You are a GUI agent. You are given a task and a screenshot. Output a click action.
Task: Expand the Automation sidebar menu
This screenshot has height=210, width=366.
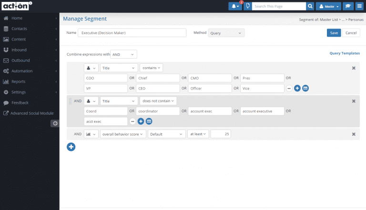point(30,71)
